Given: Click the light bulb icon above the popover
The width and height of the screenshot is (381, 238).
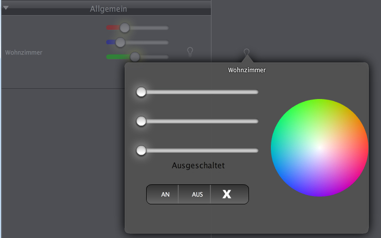Looking at the screenshot, I should coord(247,52).
